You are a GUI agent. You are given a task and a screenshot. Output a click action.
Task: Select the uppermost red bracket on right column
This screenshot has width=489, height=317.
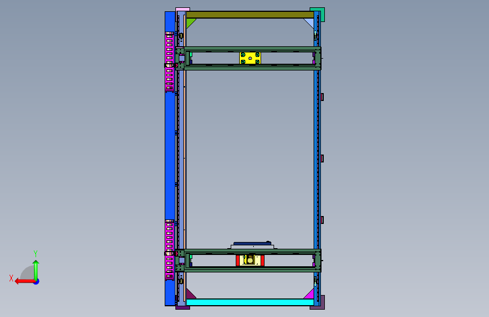(322, 97)
